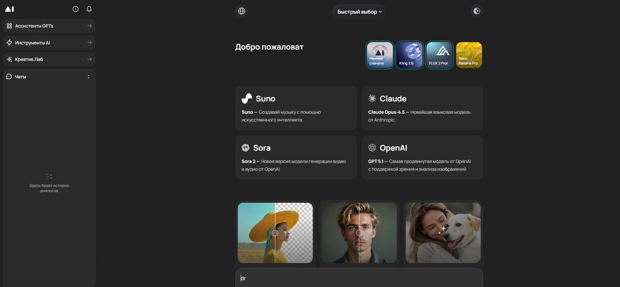Open the notifications bell

89,9
